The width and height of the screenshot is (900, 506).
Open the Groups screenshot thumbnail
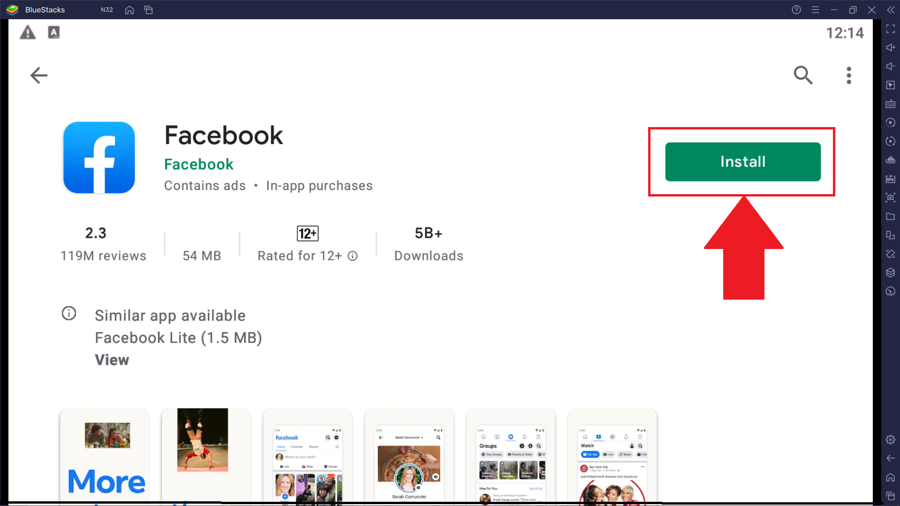pyautogui.click(x=511, y=456)
